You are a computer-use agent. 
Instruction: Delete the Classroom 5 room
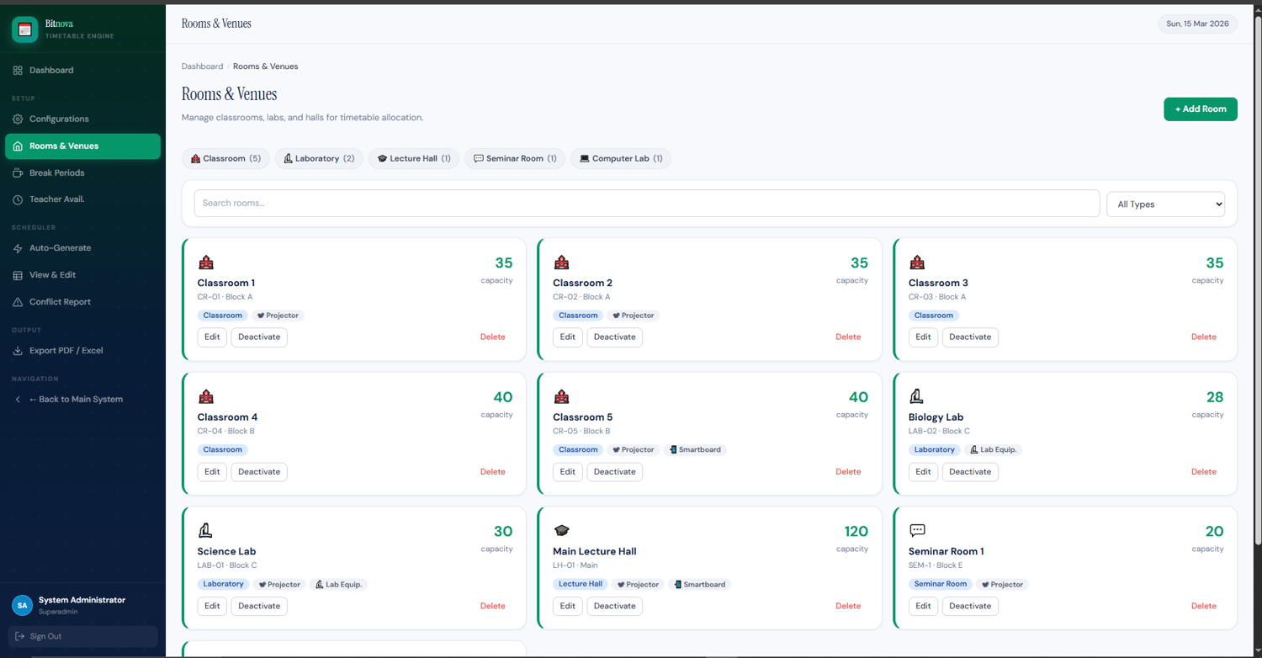848,472
